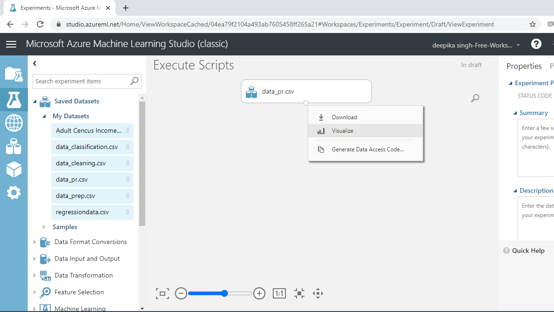Select data_pr.csv in My Datasets list
Screen dimensions: 554x312
pyautogui.click(x=92, y=179)
